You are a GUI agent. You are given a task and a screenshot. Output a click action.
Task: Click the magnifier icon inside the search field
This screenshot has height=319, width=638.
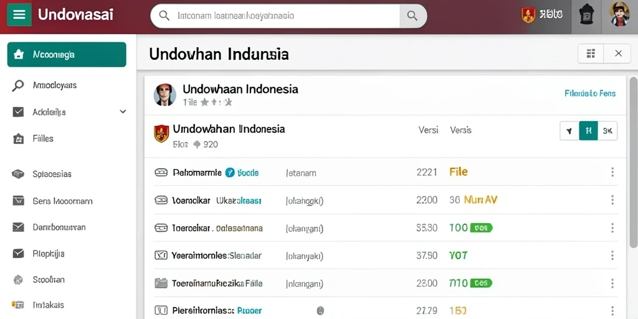pyautogui.click(x=164, y=16)
